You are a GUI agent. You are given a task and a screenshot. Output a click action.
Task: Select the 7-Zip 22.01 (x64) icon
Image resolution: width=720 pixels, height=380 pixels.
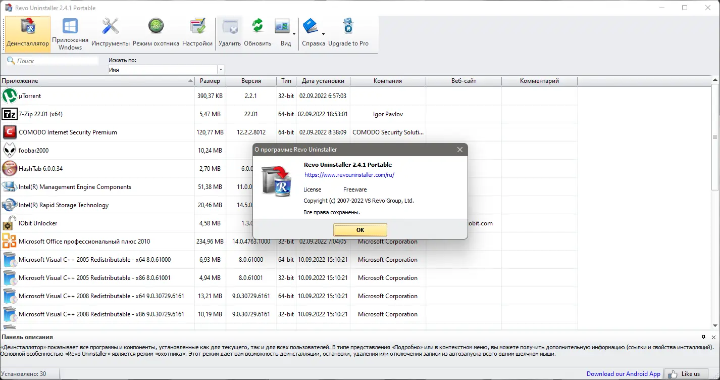pos(10,114)
